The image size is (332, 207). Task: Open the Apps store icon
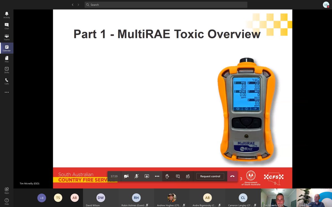click(x=7, y=190)
